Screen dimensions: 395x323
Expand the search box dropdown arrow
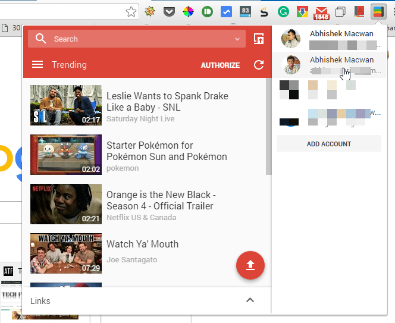237,39
